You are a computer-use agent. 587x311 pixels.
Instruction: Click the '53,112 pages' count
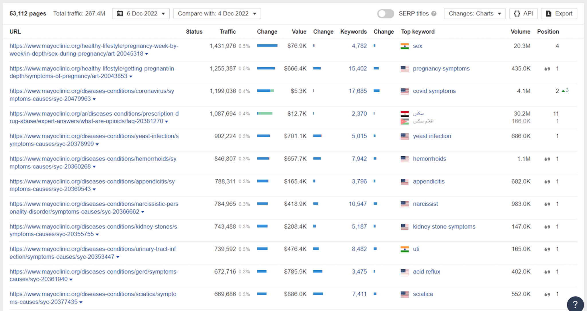(28, 13)
